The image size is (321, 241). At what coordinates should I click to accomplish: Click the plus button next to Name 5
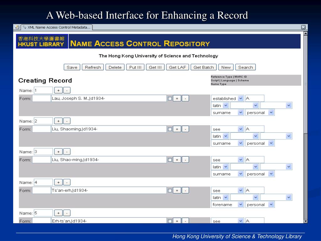click(58, 213)
